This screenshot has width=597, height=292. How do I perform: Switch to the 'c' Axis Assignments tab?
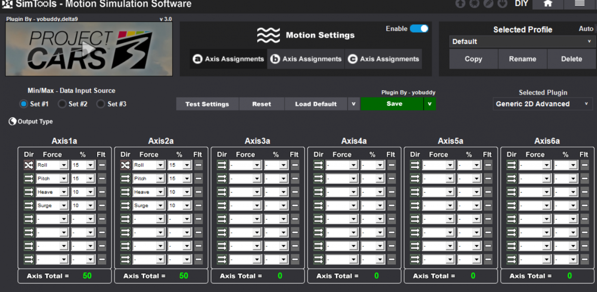(384, 59)
